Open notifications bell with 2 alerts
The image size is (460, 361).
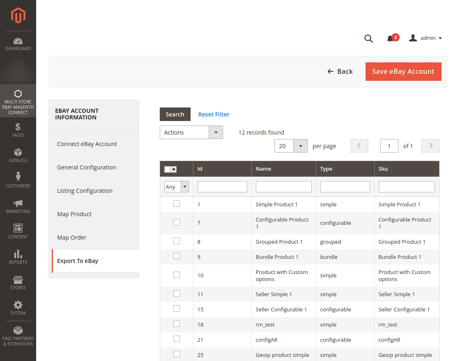(x=393, y=38)
